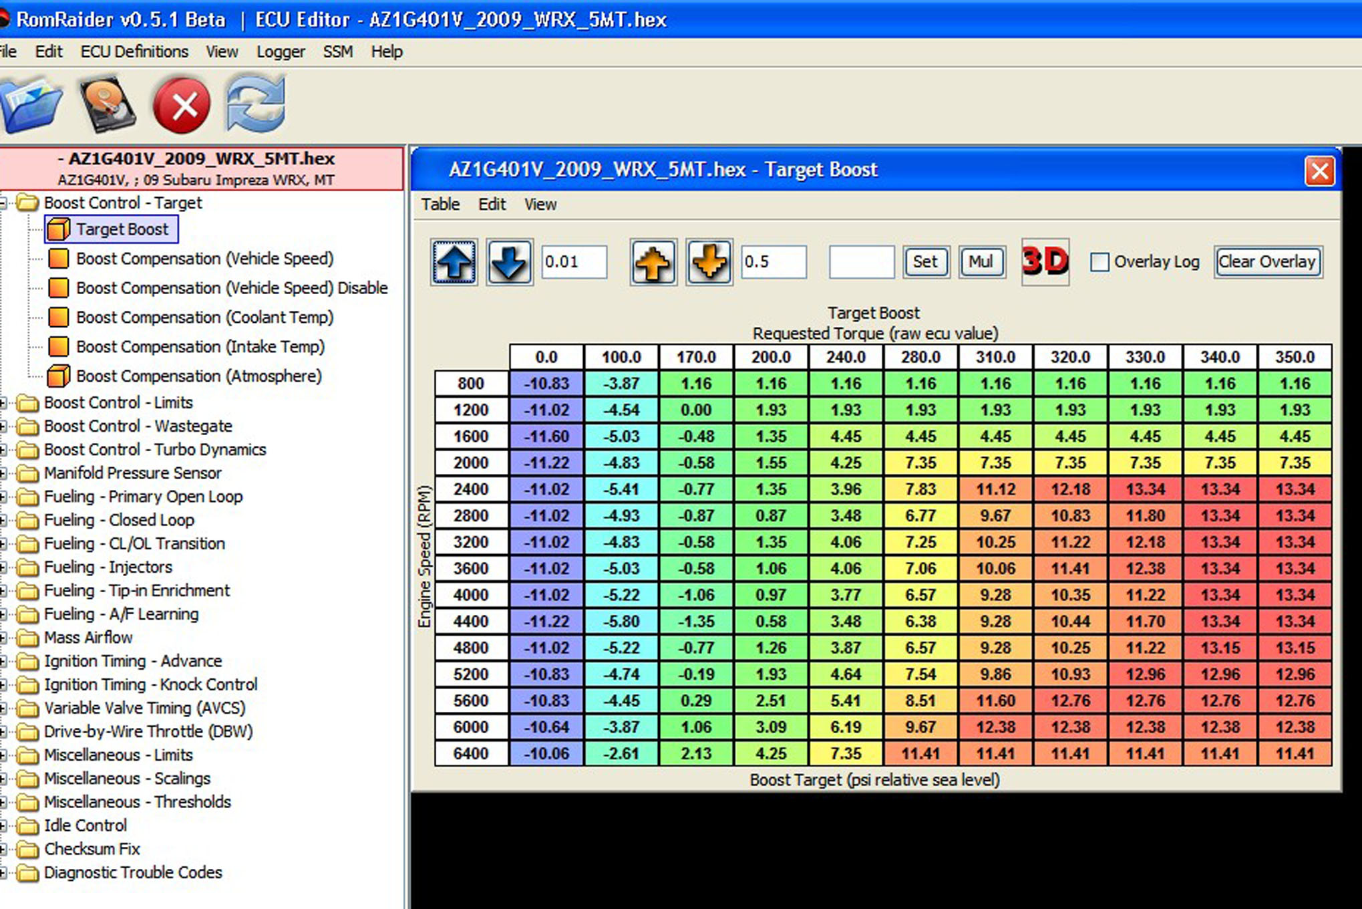Click Boost Control - Limits folder icon
1362x909 pixels.
click(x=27, y=403)
